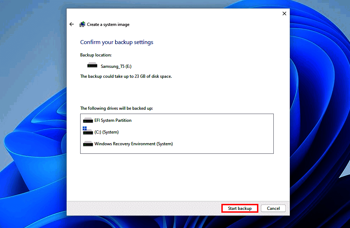350x228 pixels.
Task: Click the desktop wallpaper outside the dialog
Action: coord(32,114)
